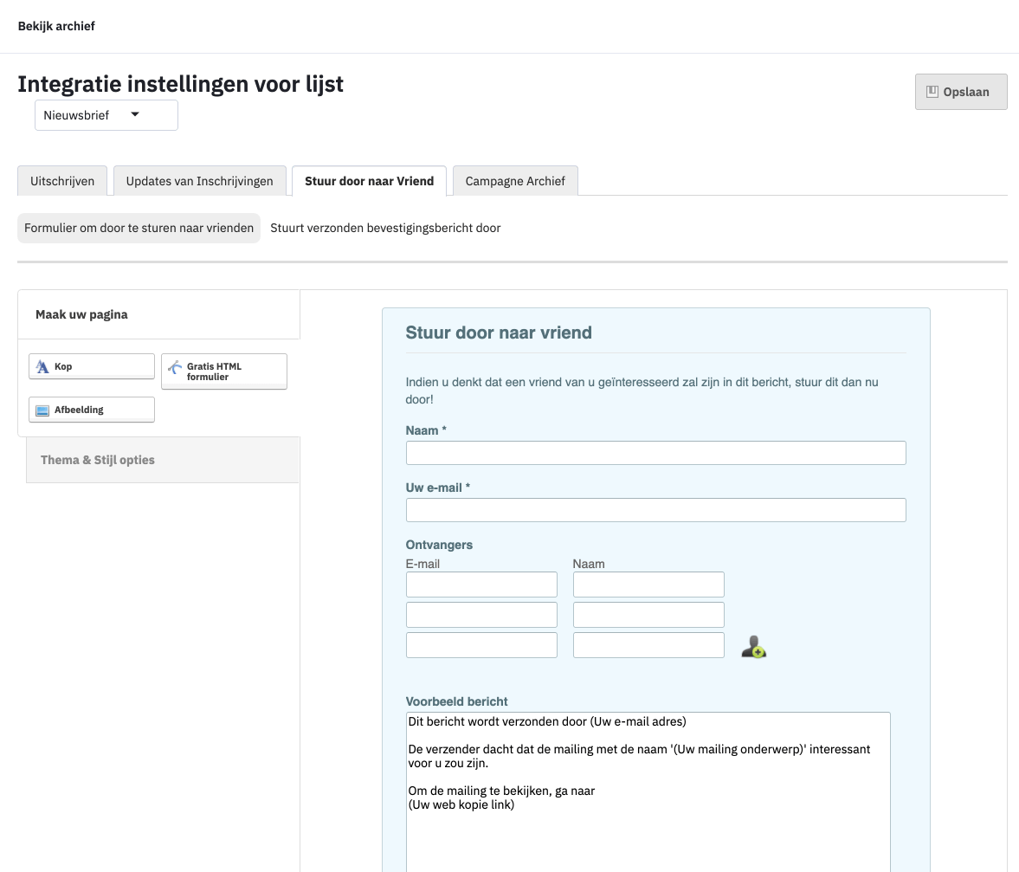Open the Nieuwsbrief list dropdown

coord(106,115)
